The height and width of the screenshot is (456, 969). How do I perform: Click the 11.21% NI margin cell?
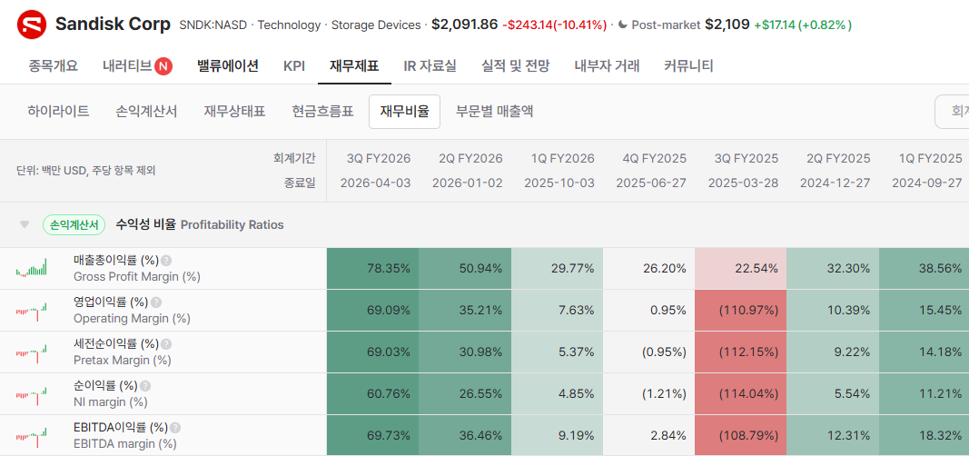924,393
